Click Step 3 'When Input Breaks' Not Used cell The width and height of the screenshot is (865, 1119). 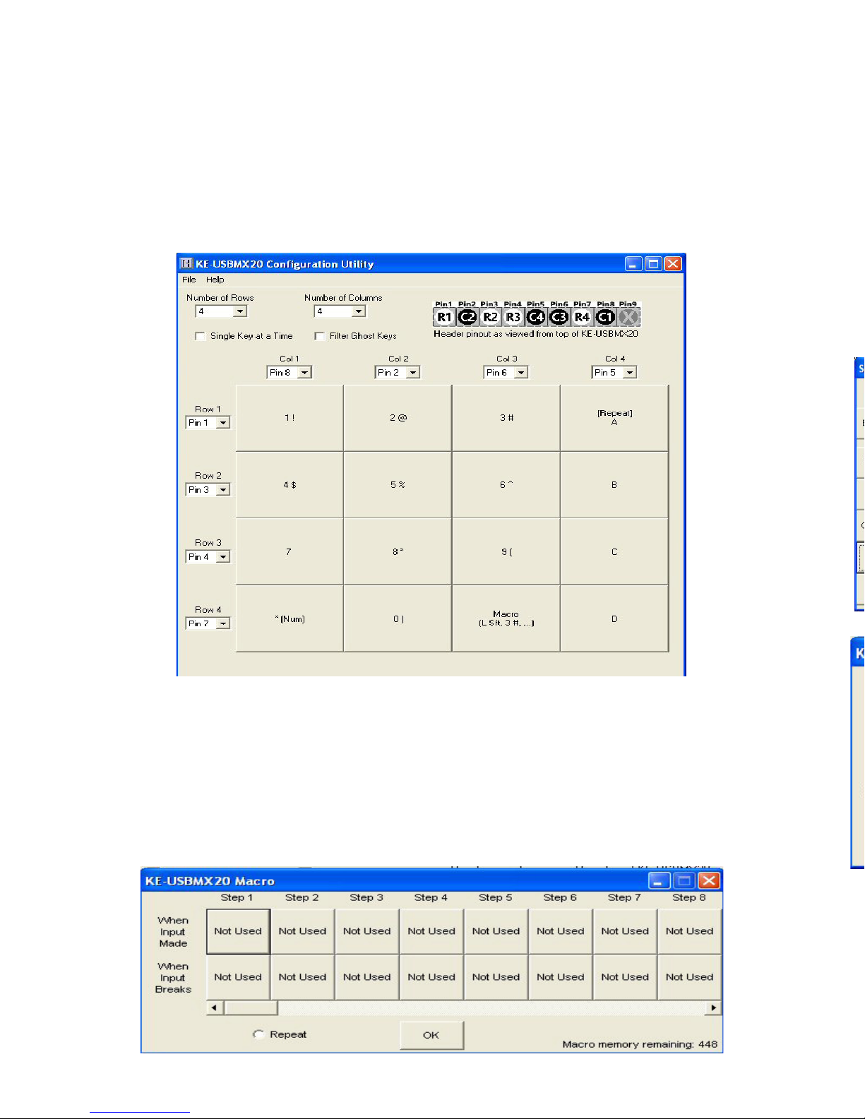[x=367, y=977]
